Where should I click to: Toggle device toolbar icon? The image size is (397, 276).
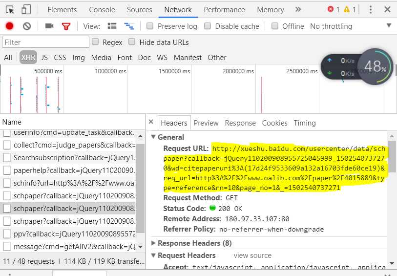tap(26, 10)
